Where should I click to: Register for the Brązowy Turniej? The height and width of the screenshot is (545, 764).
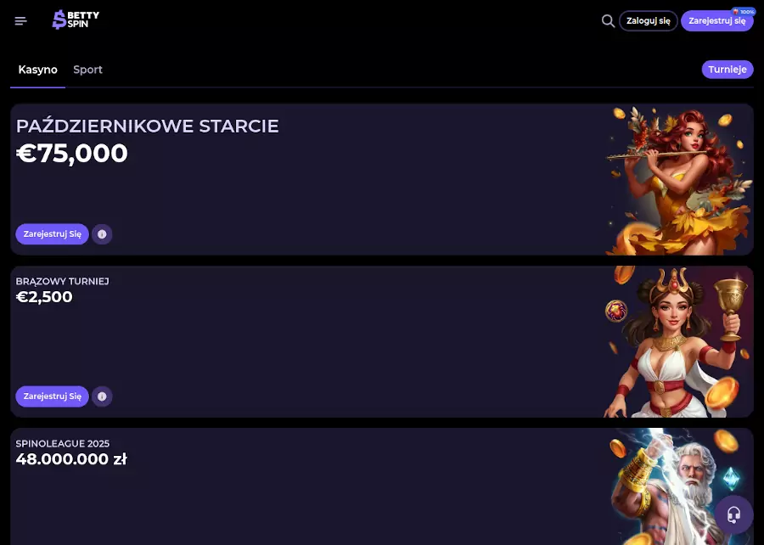click(x=53, y=396)
